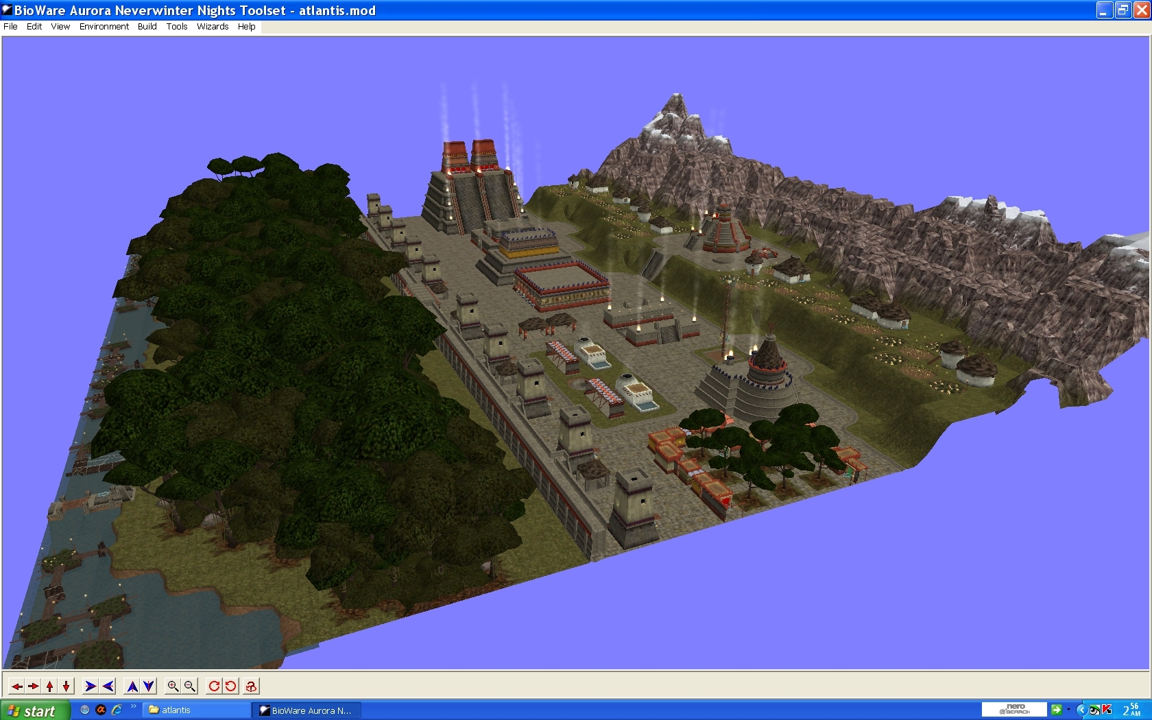Tilt the camera with the blue down arrow
The image size is (1152, 720).
coord(149,686)
